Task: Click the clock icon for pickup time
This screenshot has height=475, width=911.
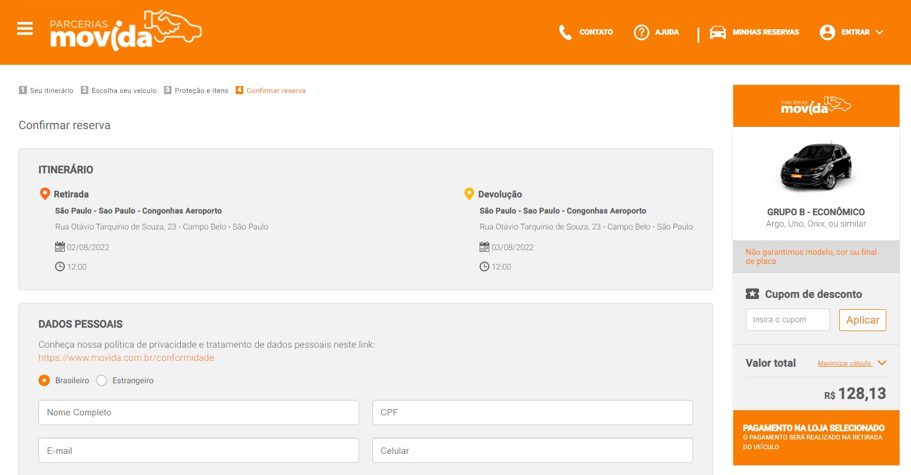Action: 60,267
